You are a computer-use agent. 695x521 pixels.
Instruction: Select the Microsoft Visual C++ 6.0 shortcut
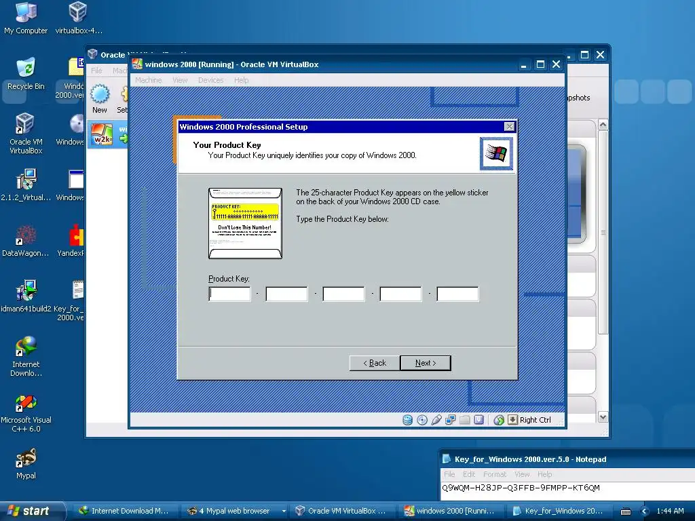(26, 414)
